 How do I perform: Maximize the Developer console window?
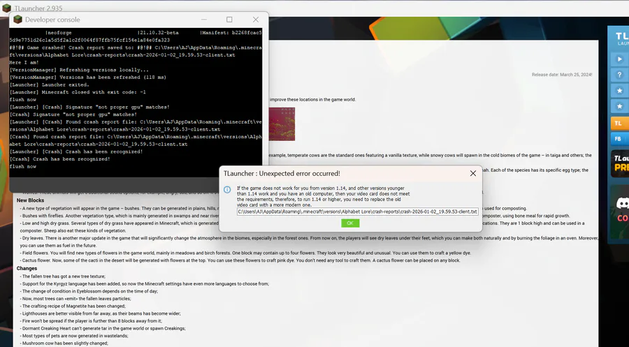229,20
